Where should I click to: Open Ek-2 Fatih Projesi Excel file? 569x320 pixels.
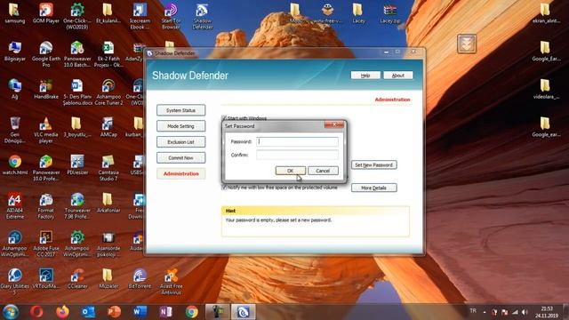pos(108,54)
